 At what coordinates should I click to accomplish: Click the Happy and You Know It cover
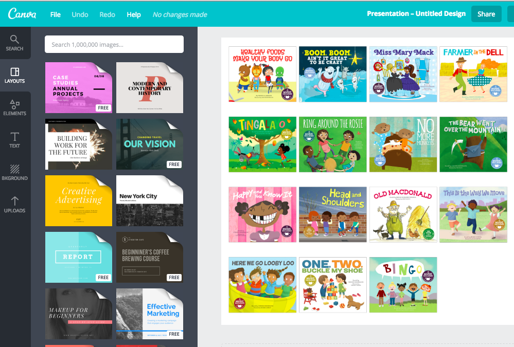(262, 214)
